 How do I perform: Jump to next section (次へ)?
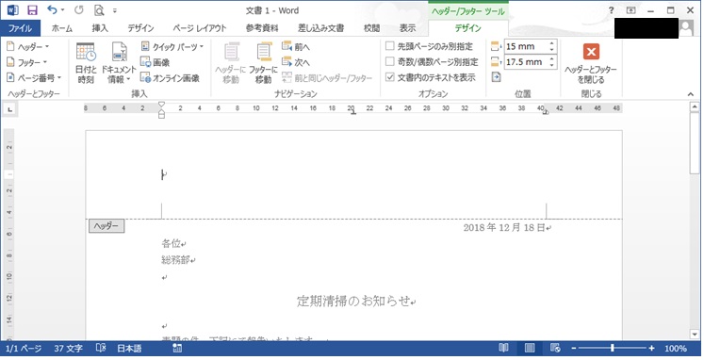(296, 62)
